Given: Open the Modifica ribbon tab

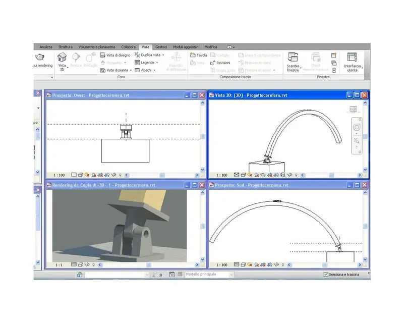Looking at the screenshot, I should pos(210,47).
